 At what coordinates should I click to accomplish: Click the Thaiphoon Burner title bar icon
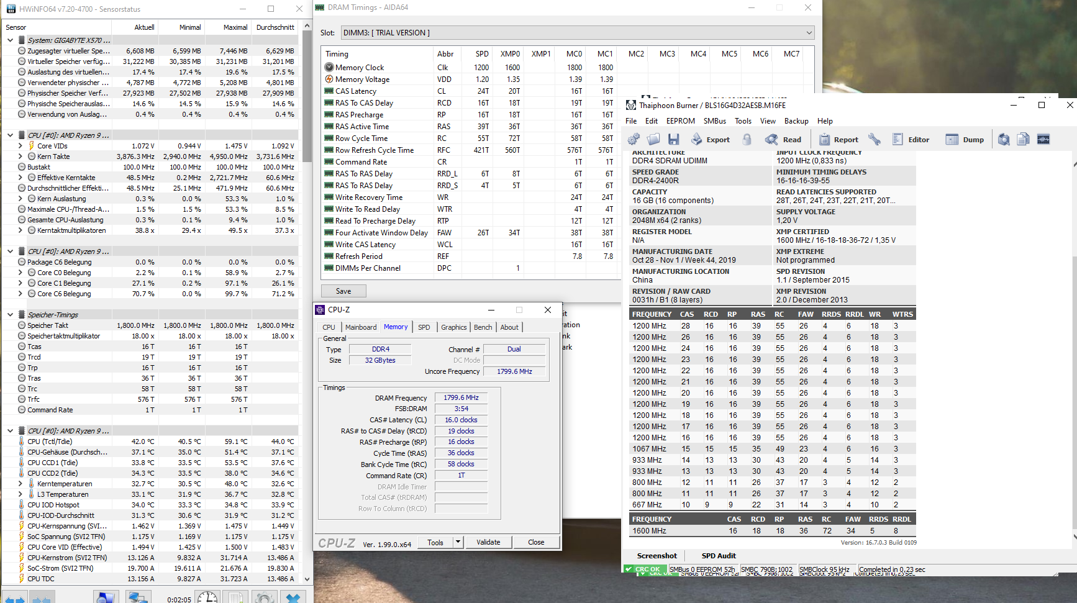[x=631, y=106]
